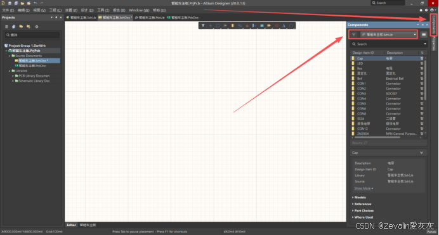
Task: Open the vertical Properties side tab
Action: tap(434, 43)
